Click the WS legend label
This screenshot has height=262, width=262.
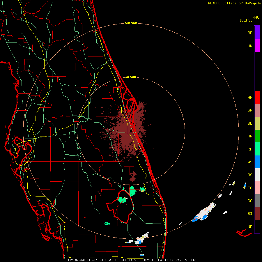click(x=250, y=162)
